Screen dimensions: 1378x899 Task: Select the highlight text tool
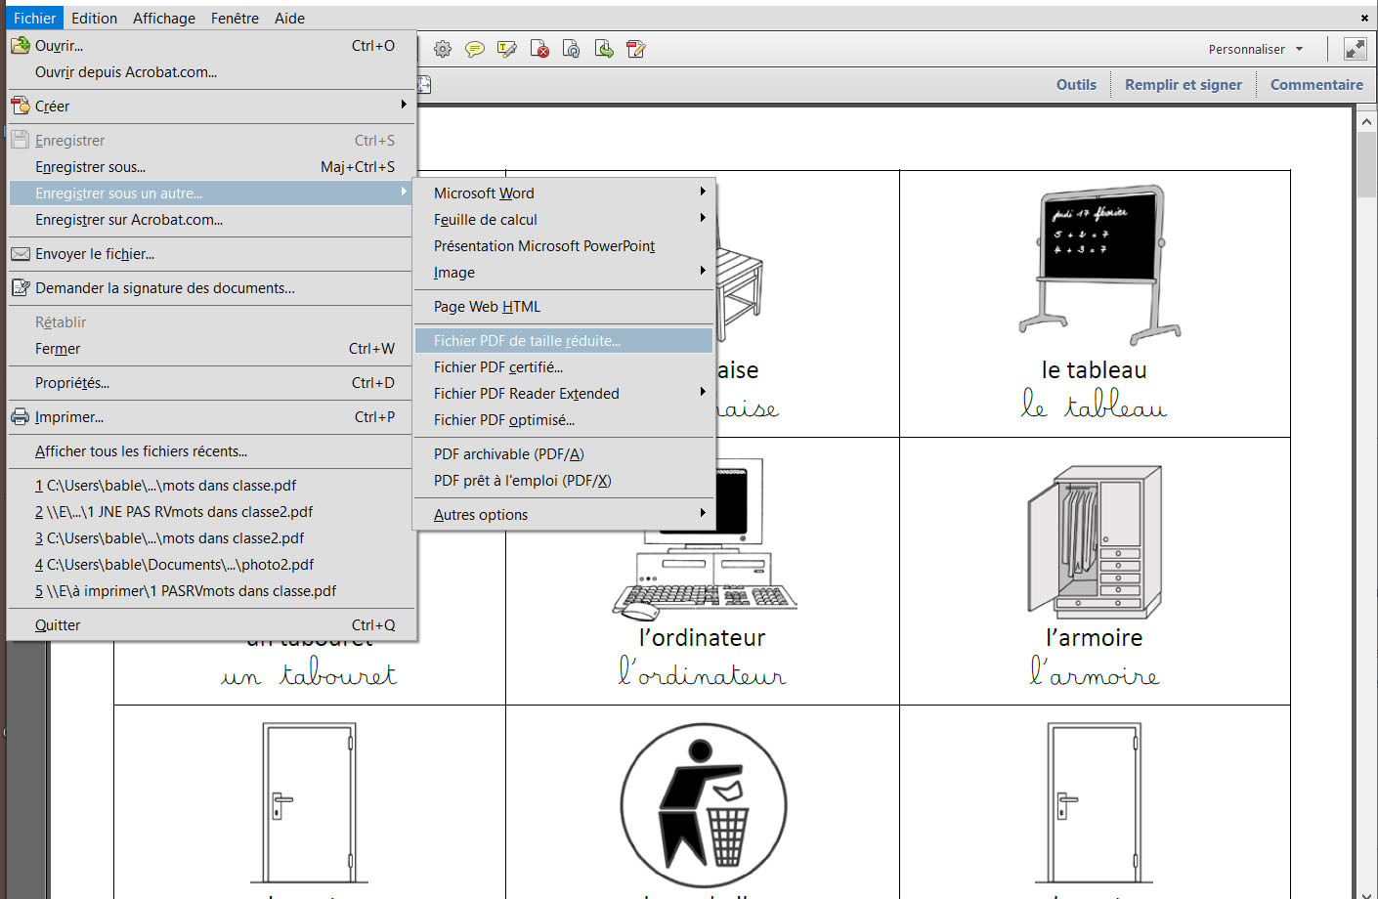507,49
